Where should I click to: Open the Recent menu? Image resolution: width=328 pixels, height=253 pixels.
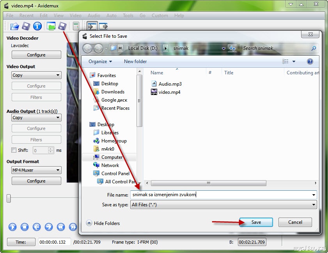27,16
